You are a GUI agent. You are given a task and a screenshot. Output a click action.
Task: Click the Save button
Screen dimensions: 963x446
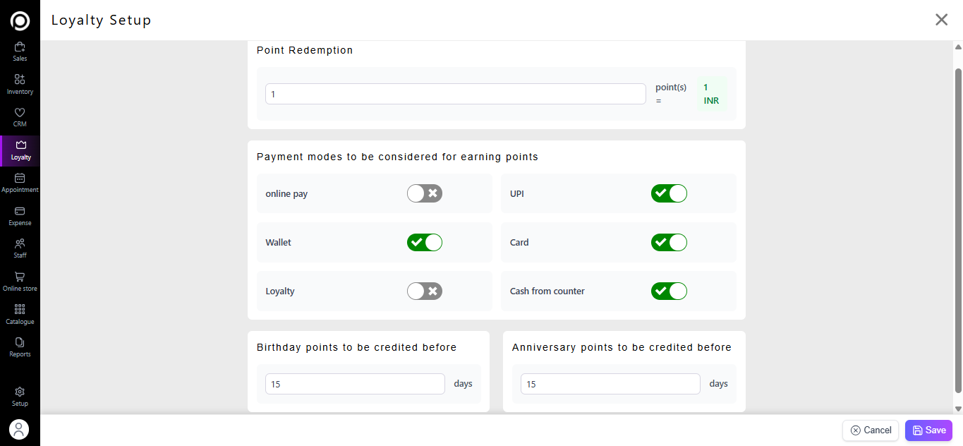(928, 430)
